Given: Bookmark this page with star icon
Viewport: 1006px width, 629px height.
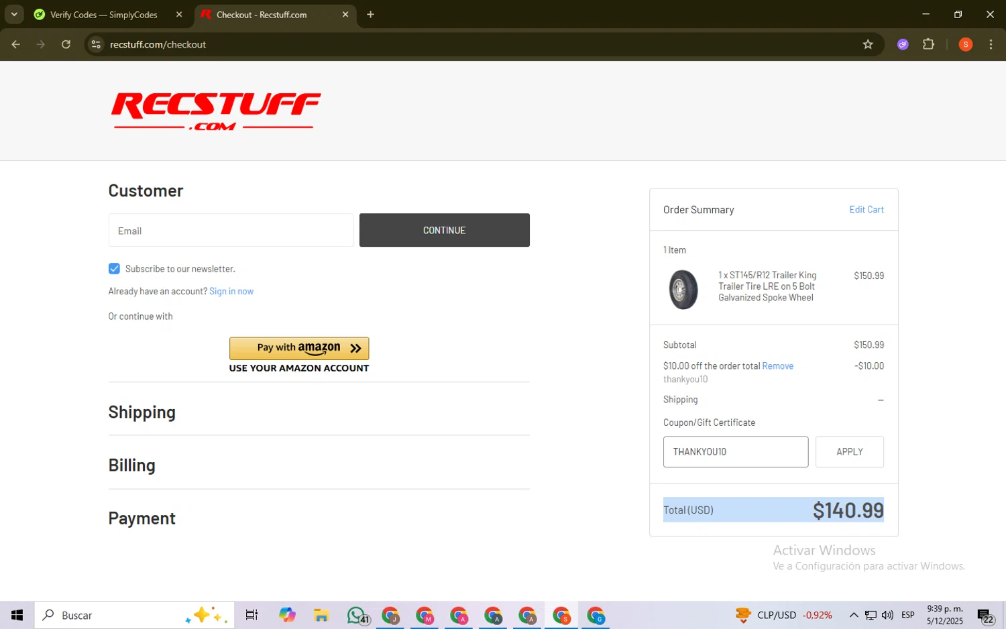Looking at the screenshot, I should click(x=868, y=44).
